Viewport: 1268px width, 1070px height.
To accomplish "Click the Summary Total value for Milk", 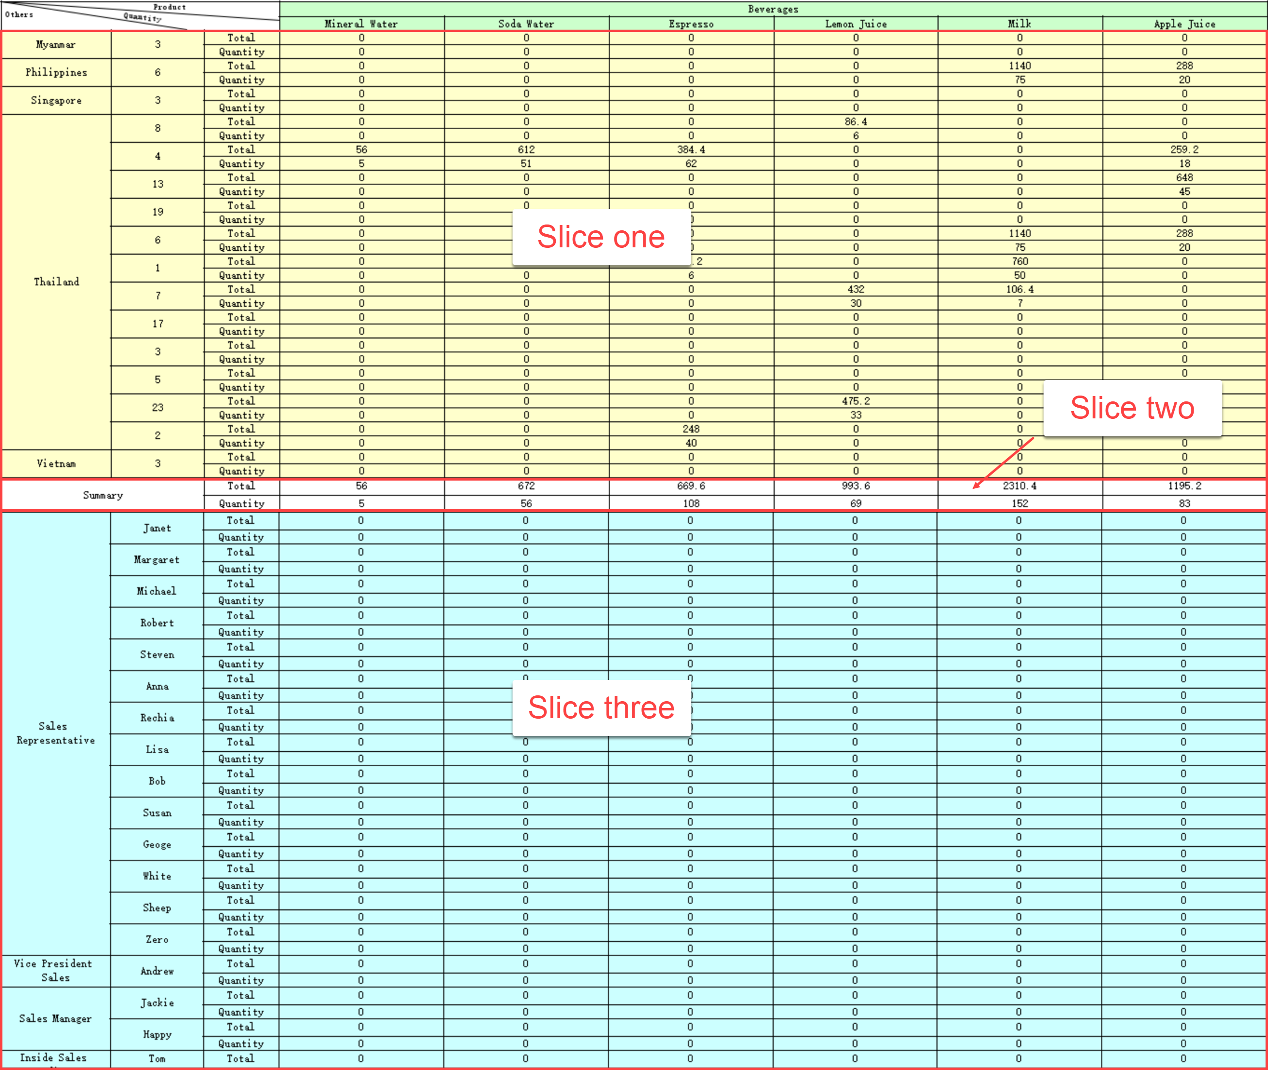I will 1019,486.
